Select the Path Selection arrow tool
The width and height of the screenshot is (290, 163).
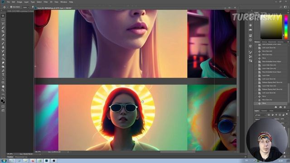tap(3, 78)
